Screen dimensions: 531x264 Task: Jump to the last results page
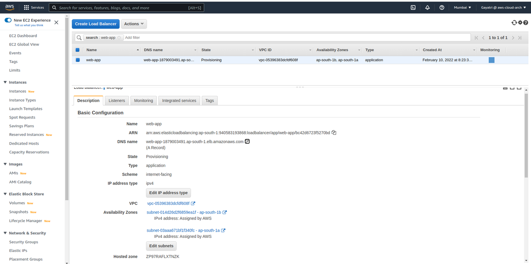tap(520, 38)
